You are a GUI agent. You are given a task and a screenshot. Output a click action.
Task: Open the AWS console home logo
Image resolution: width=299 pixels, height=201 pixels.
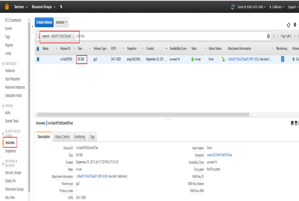tap(7, 7)
